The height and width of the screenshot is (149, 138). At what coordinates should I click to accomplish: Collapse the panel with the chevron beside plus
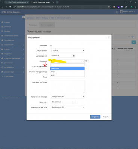tap(129, 37)
